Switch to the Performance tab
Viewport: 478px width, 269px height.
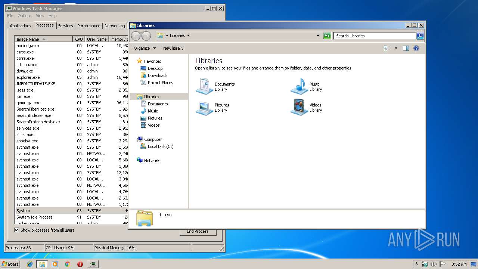[89, 26]
